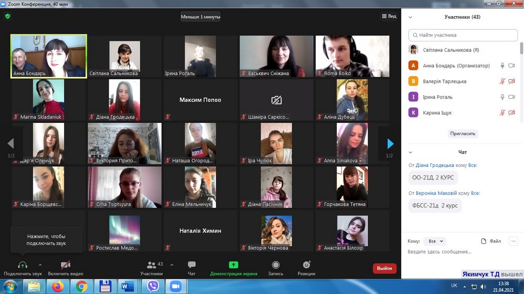The height and width of the screenshot is (294, 524).
Task: Open the View layout menu
Action: point(389,16)
